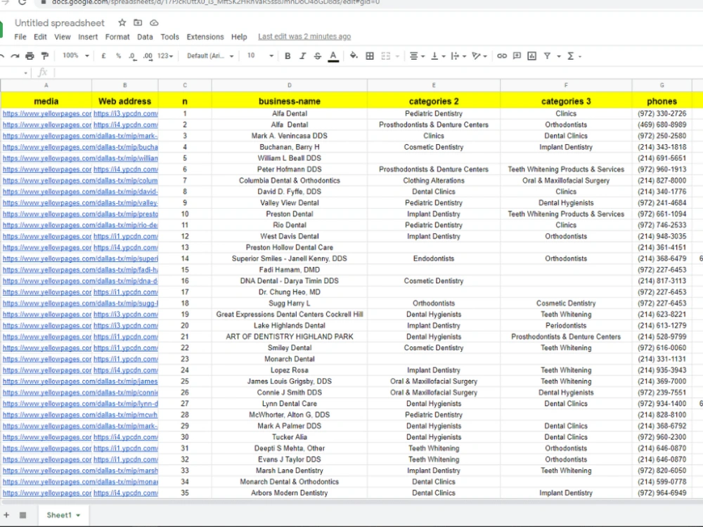The width and height of the screenshot is (703, 527).
Task: Open the text wrapping dropdown
Action: 458,56
